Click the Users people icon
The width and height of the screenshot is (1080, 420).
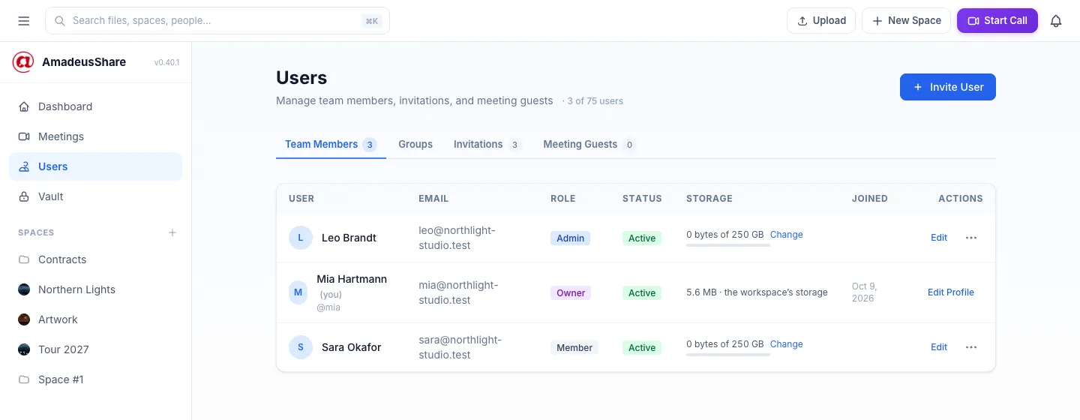pos(24,166)
